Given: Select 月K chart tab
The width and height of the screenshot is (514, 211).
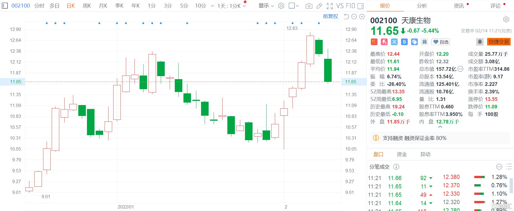Looking at the screenshot, I should (x=103, y=6).
